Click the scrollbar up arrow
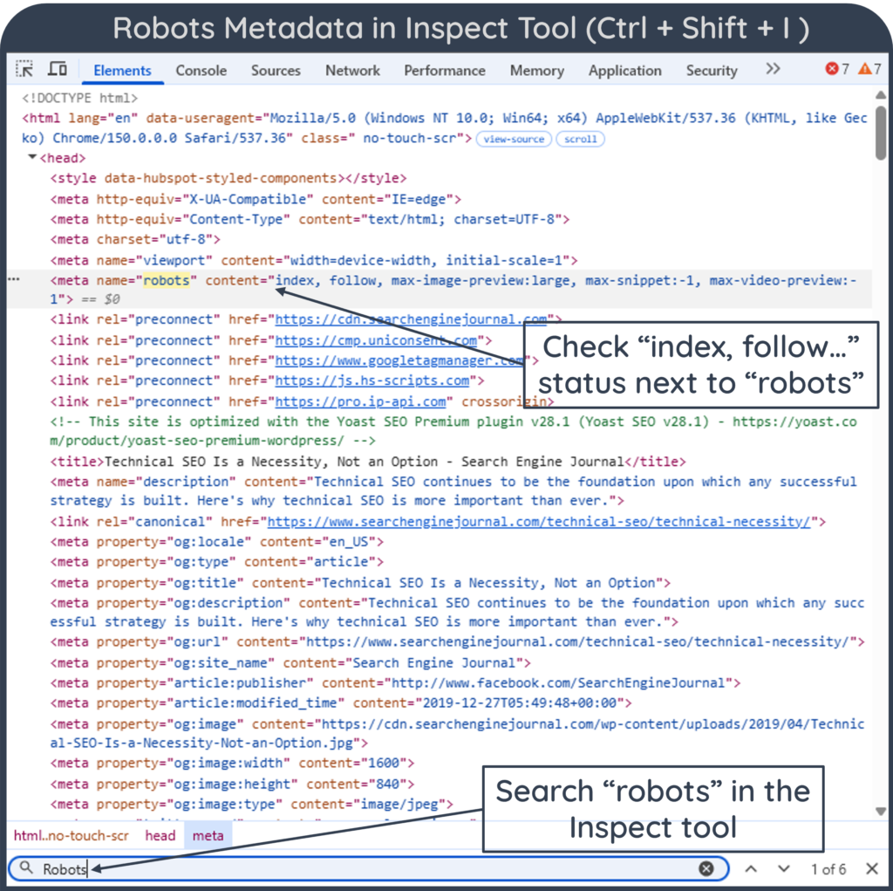 (881, 94)
